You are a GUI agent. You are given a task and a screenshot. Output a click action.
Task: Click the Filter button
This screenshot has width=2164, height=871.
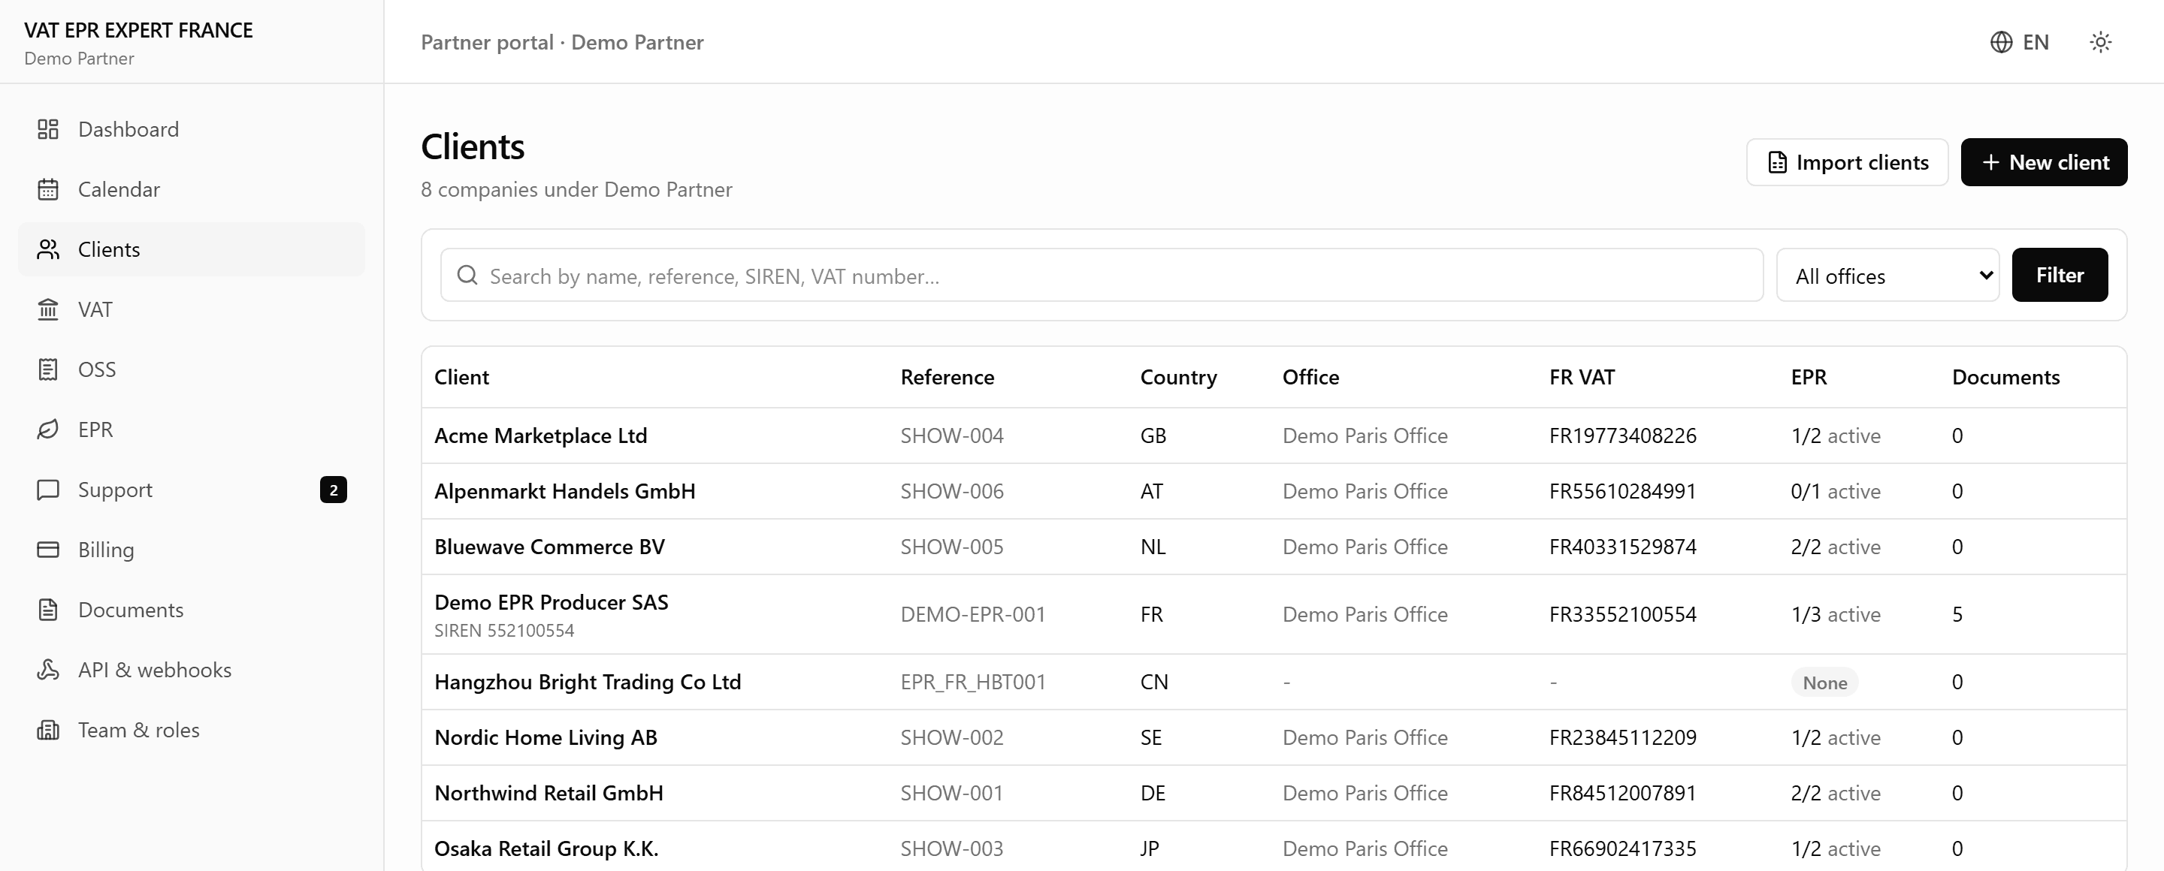(2059, 274)
